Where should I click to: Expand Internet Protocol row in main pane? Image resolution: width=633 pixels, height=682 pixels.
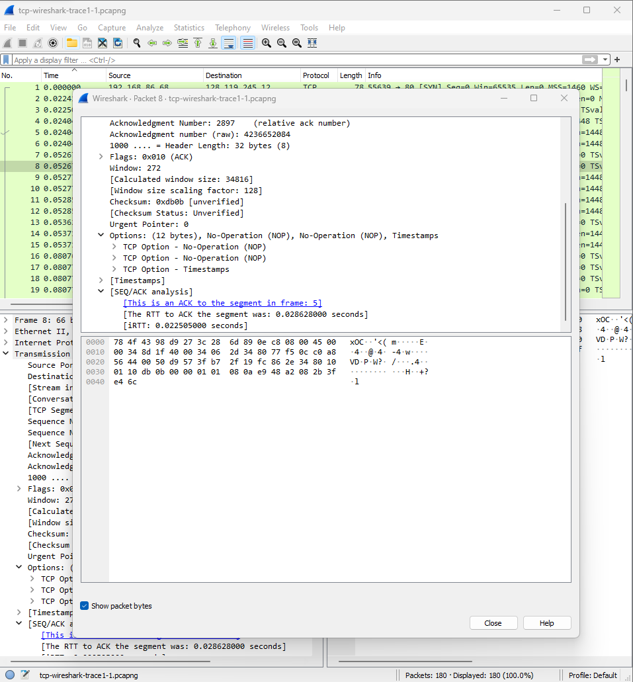point(6,343)
